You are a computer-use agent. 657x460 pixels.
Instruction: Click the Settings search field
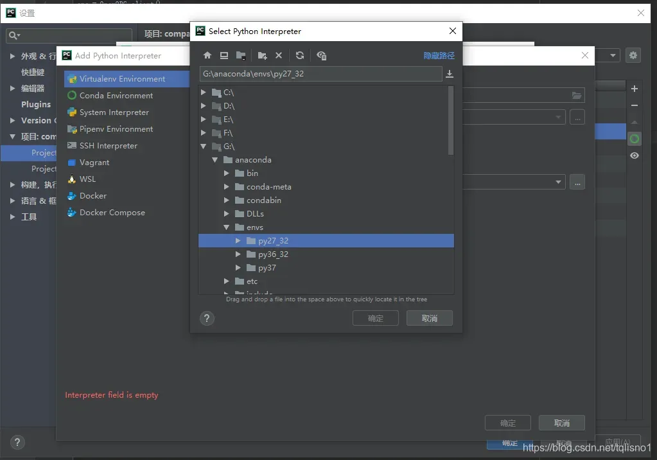(x=69, y=35)
